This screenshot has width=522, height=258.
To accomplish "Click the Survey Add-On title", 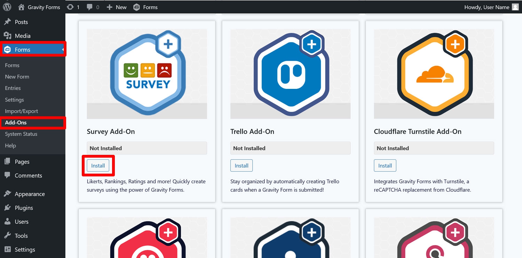I will coord(111,132).
